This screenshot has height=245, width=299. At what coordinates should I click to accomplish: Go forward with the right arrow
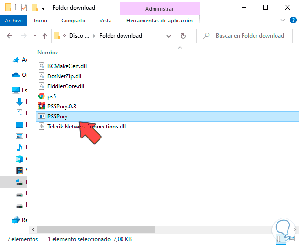click(x=23, y=36)
